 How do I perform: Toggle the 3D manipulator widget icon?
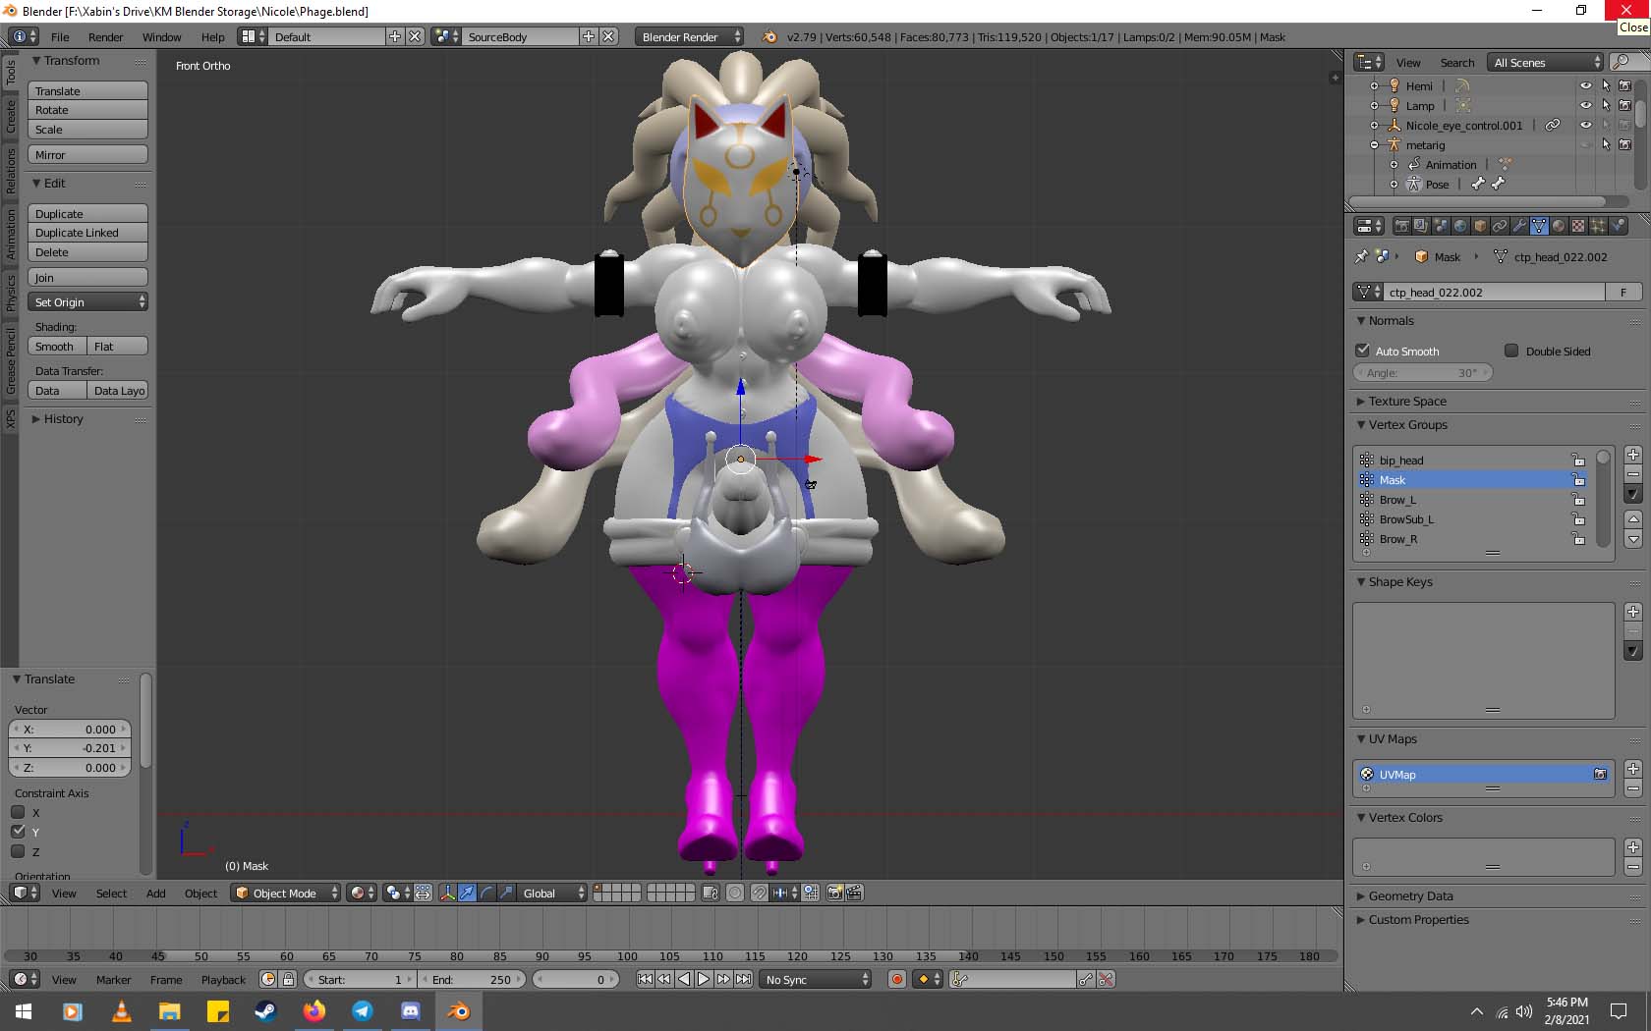click(447, 893)
